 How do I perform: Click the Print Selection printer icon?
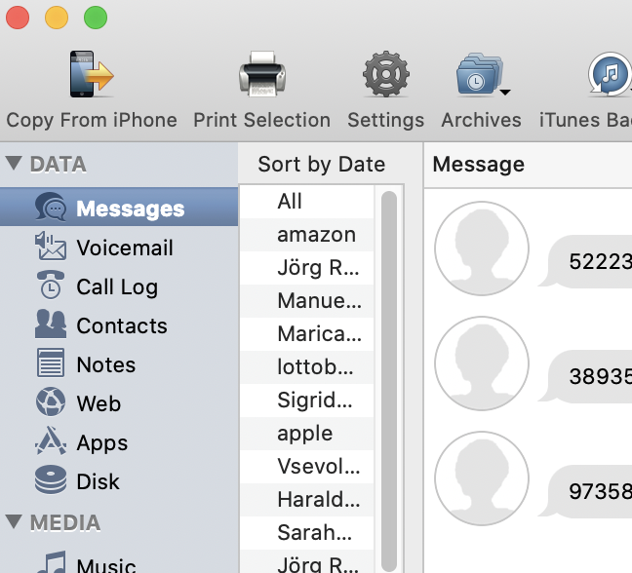click(262, 74)
